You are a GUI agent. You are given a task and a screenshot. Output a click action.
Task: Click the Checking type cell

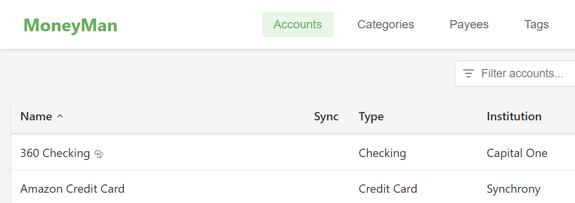pyautogui.click(x=382, y=153)
